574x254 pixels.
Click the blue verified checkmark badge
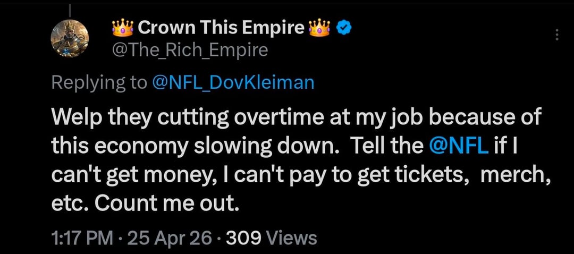point(343,27)
